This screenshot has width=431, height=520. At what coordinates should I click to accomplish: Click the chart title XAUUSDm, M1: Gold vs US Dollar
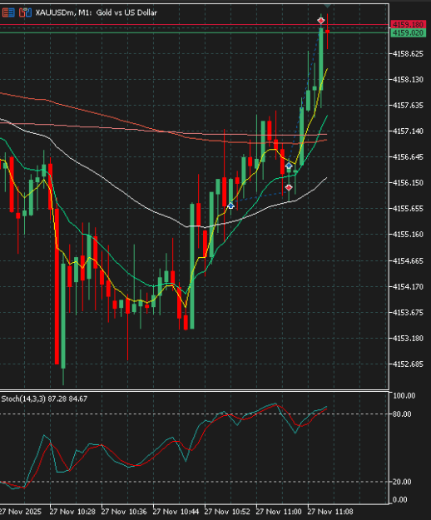pos(97,12)
